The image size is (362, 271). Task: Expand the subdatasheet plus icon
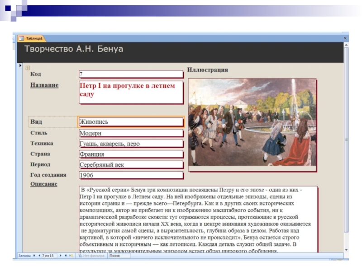(28, 68)
